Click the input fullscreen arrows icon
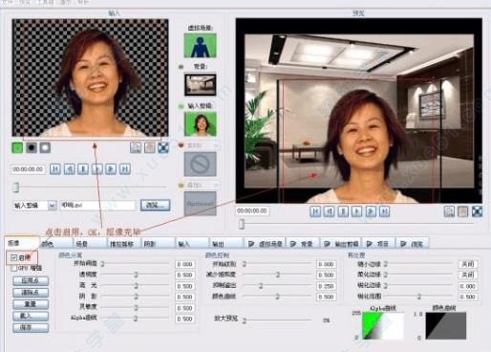The height and width of the screenshot is (352, 491). 163,147
